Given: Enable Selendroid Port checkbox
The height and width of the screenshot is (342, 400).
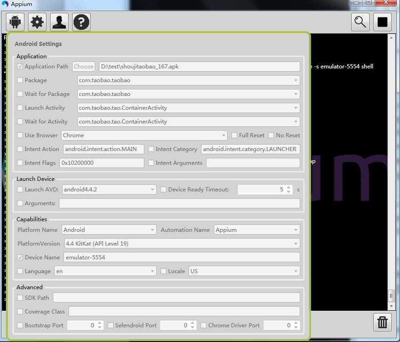Looking at the screenshot, I should (110, 325).
